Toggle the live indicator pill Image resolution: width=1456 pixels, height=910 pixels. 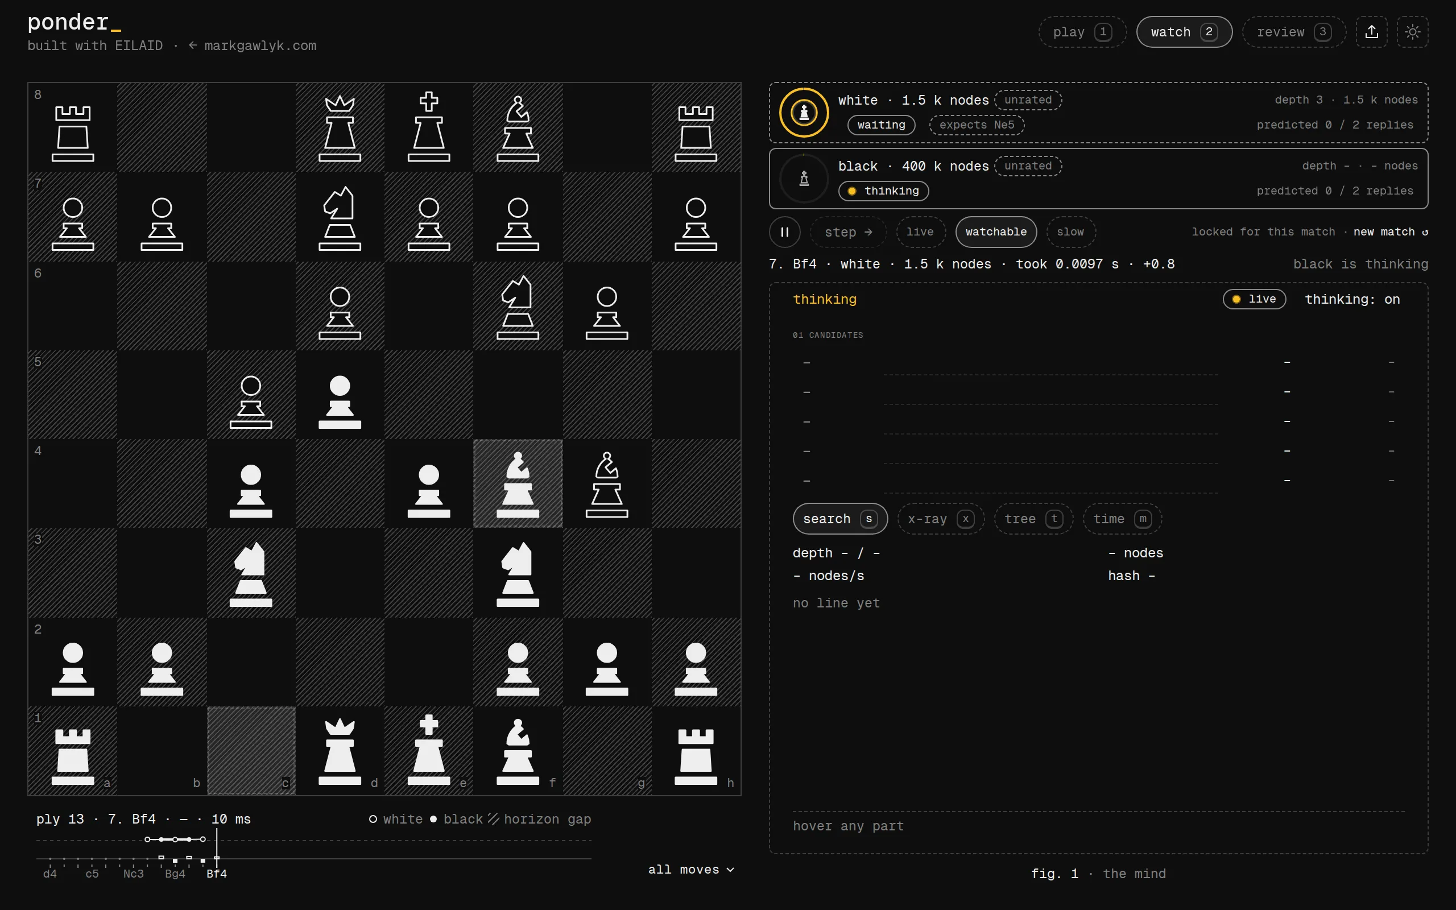(1254, 299)
